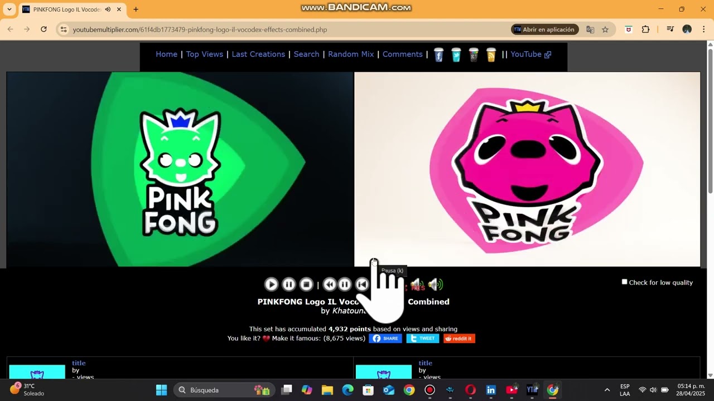Click the translate page icon
The height and width of the screenshot is (401, 714).
coord(590,30)
